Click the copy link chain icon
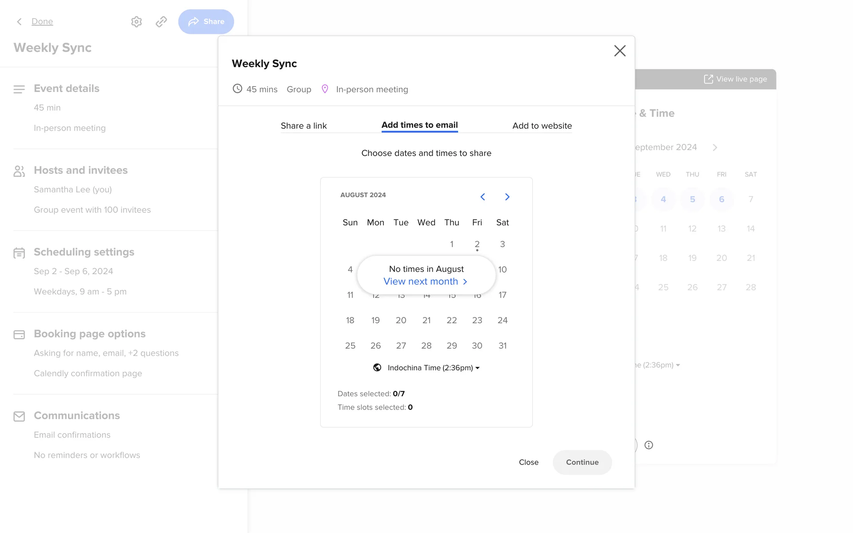The width and height of the screenshot is (853, 533). [x=161, y=22]
